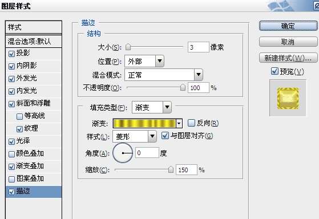Image resolution: width=319 pixels, height=219 pixels.
Task: Click the 不透明度 opacity slider handle
Action: (x=183, y=87)
